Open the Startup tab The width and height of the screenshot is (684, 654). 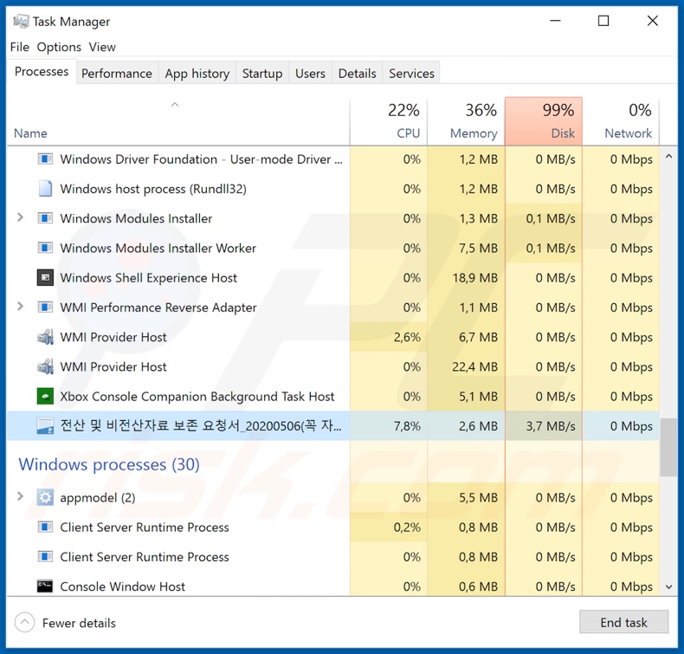[261, 74]
